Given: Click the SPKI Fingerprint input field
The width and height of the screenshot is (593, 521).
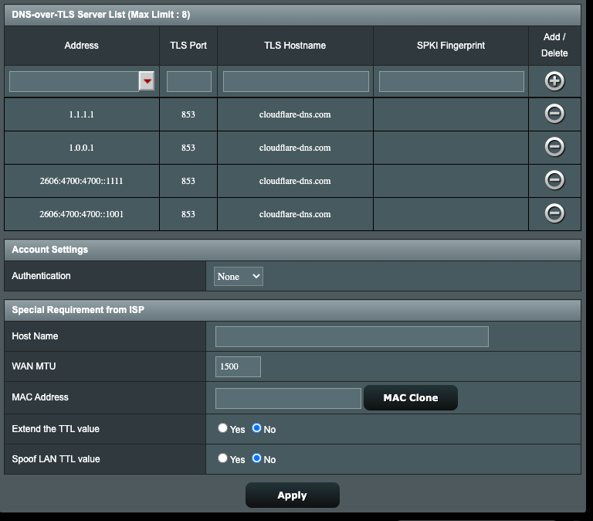Looking at the screenshot, I should 451,81.
